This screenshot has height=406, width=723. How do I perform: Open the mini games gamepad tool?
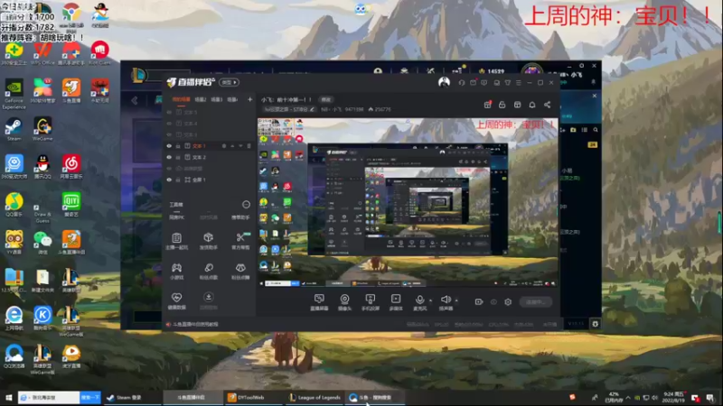pyautogui.click(x=176, y=271)
